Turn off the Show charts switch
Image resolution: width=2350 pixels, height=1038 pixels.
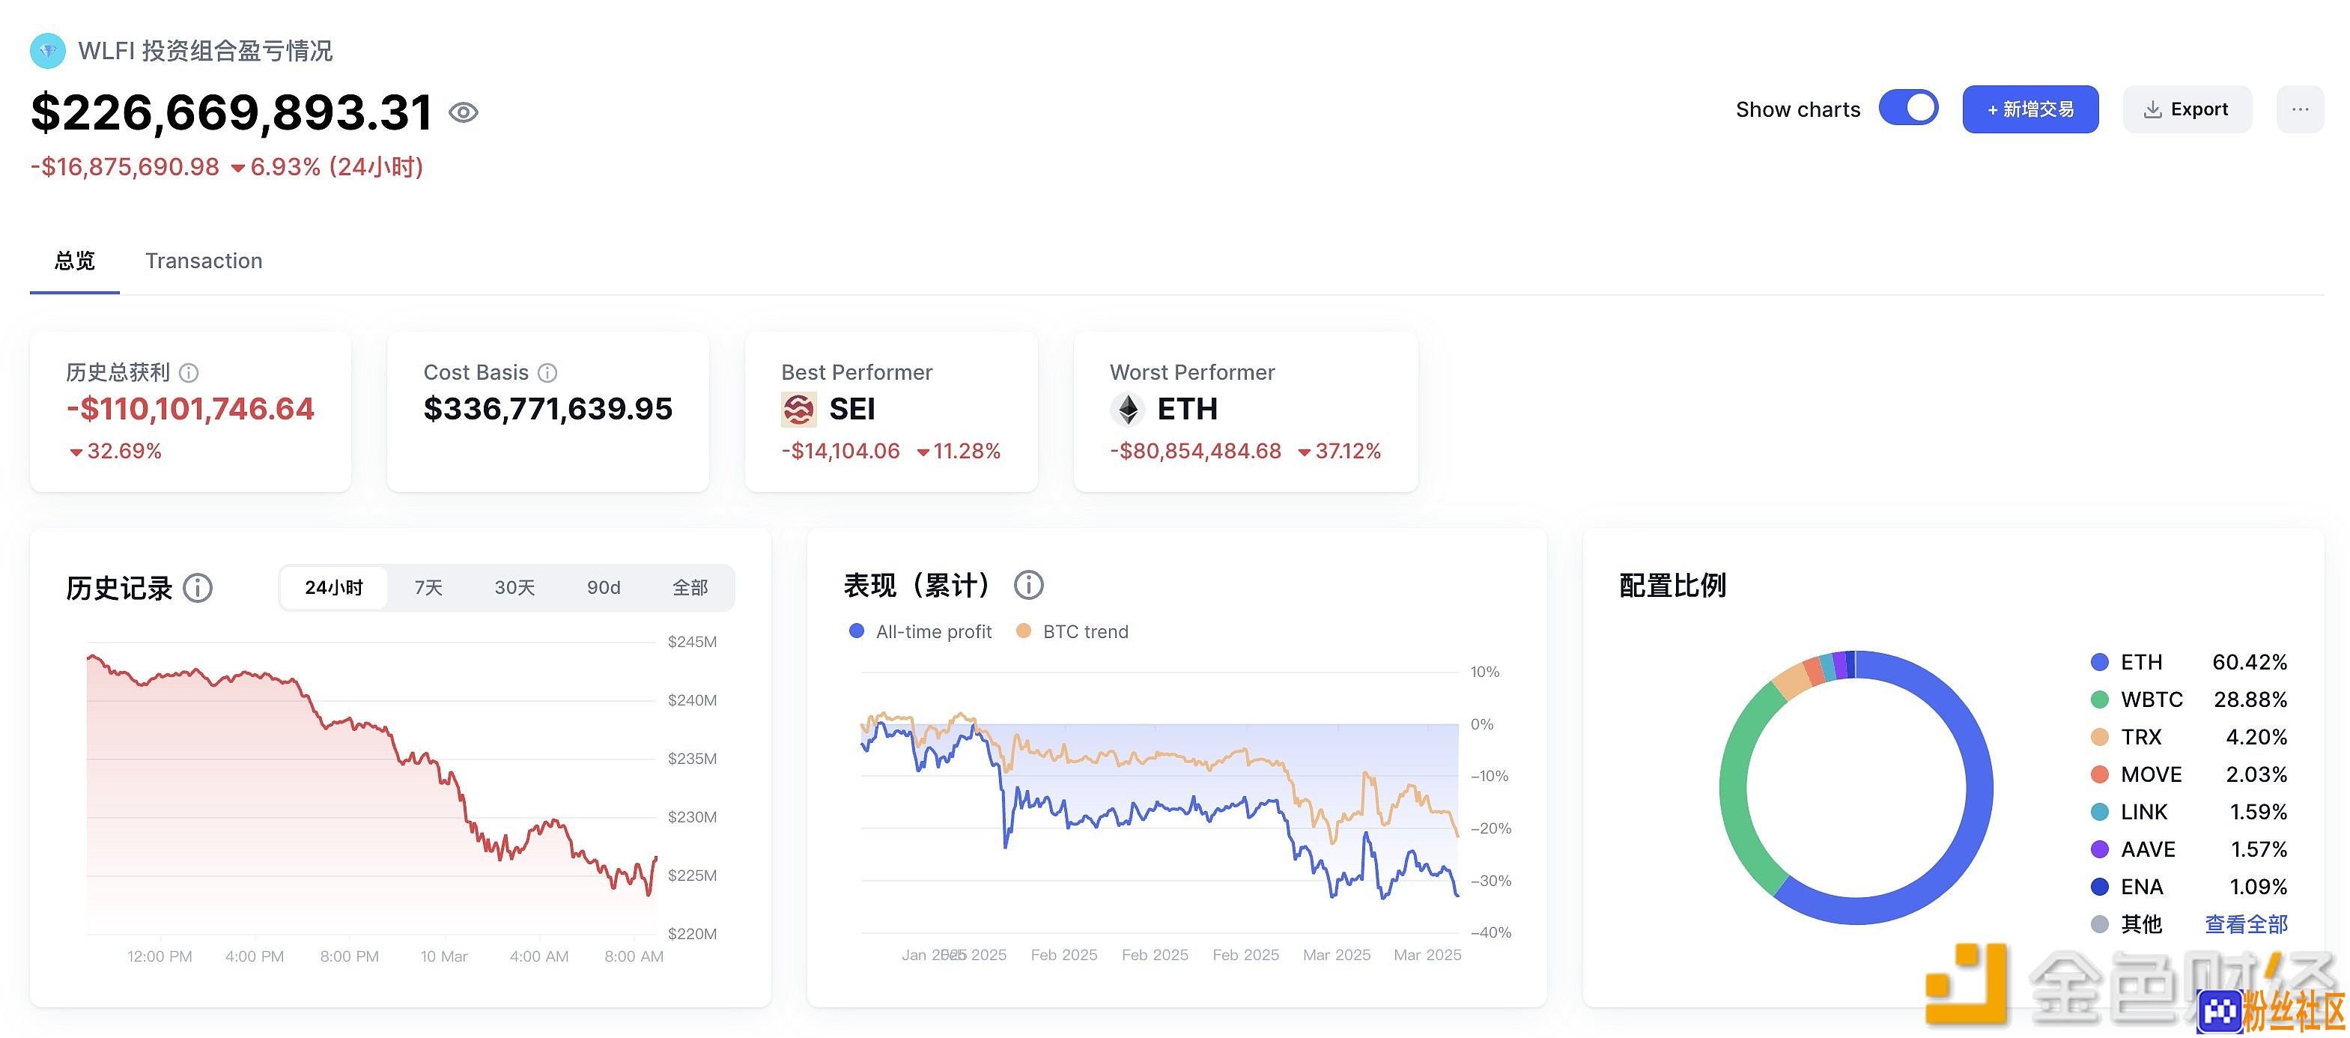pos(1908,109)
